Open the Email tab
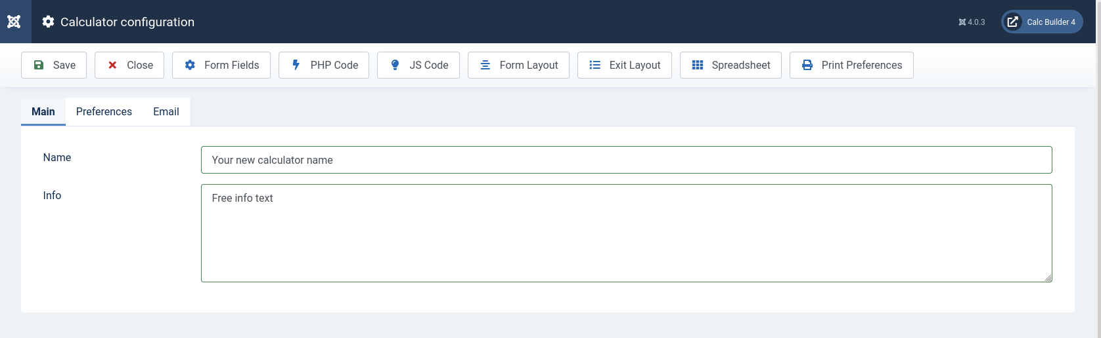1101x338 pixels. tap(166, 111)
